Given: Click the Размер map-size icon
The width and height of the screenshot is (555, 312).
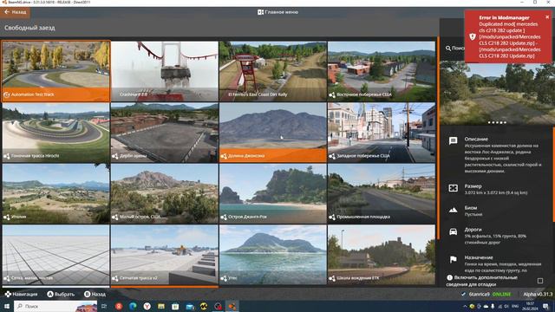Looking at the screenshot, I should pyautogui.click(x=453, y=188).
